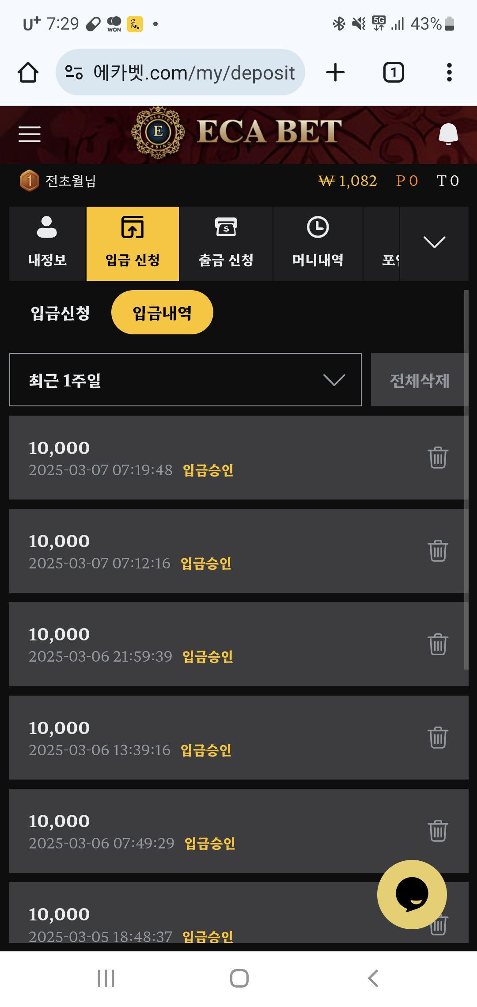Trash the 13:39:16 deposit entry

pyautogui.click(x=438, y=738)
